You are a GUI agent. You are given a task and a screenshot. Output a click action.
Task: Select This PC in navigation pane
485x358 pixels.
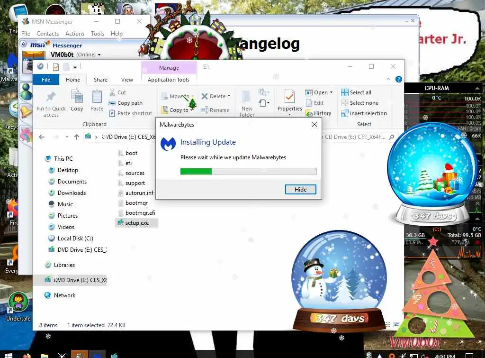click(x=59, y=158)
